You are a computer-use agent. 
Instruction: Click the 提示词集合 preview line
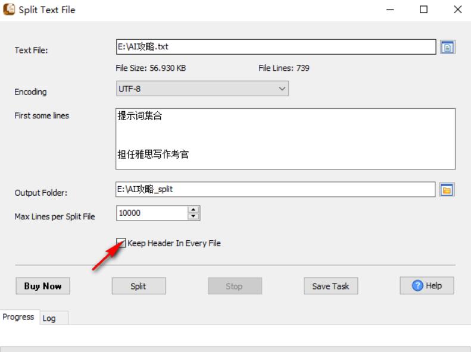140,116
